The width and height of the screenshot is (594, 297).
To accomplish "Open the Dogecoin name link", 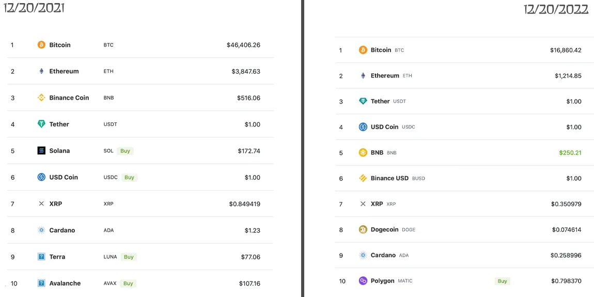I will click(x=385, y=229).
